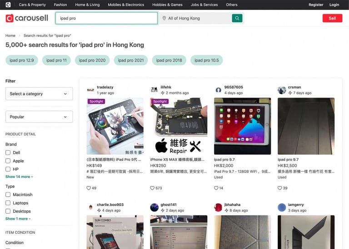Click heart icon with 573 likes

tap(153, 188)
